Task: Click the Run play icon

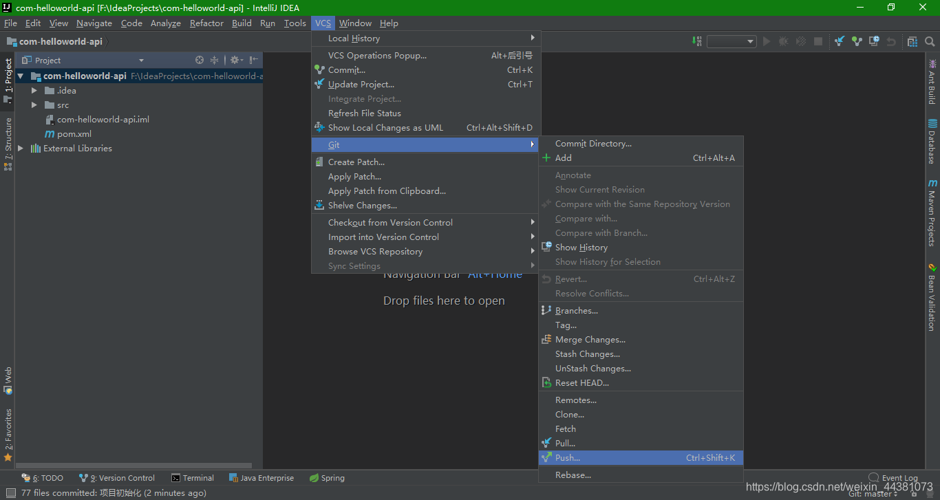Action: [x=767, y=41]
